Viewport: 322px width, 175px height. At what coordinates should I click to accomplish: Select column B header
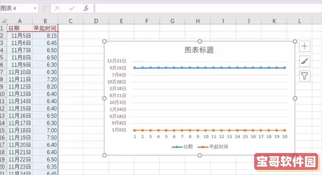(x=45, y=21)
